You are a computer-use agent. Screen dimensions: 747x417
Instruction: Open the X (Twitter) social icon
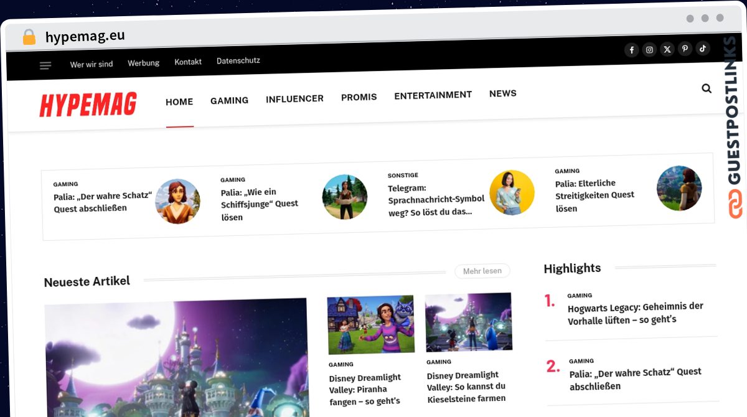(667, 49)
